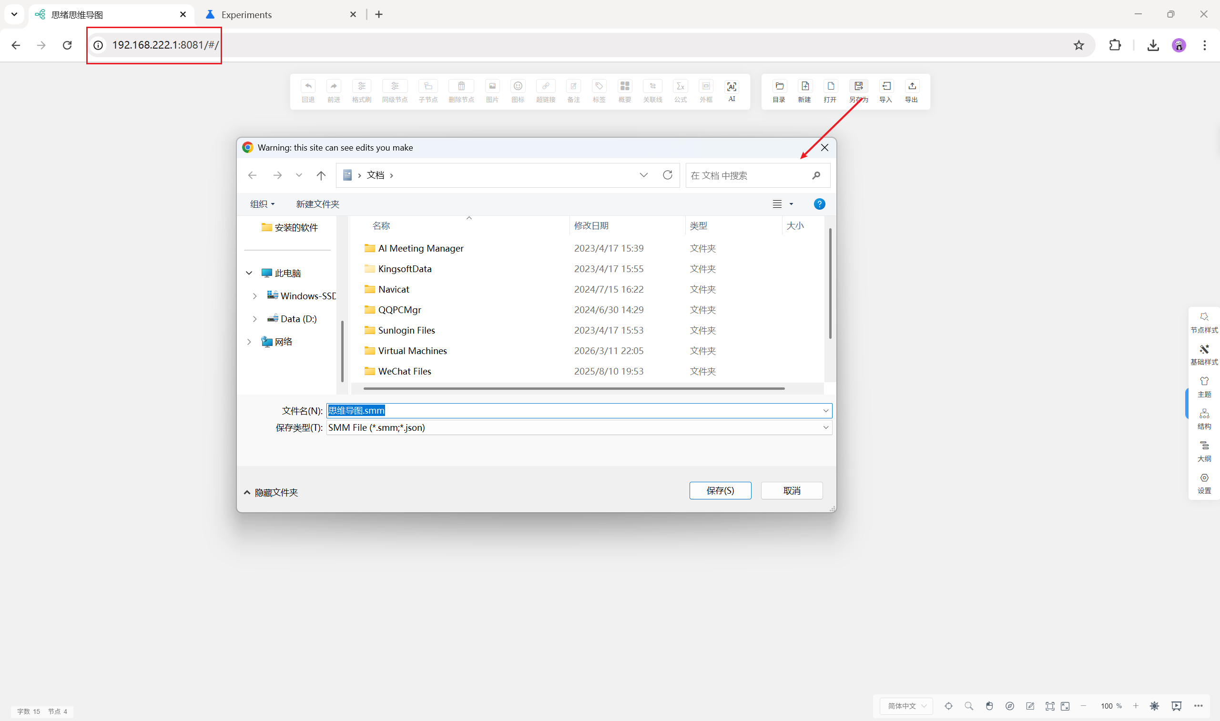The width and height of the screenshot is (1220, 721).
Task: Open the 主题 theme panel icon
Action: pos(1204,386)
